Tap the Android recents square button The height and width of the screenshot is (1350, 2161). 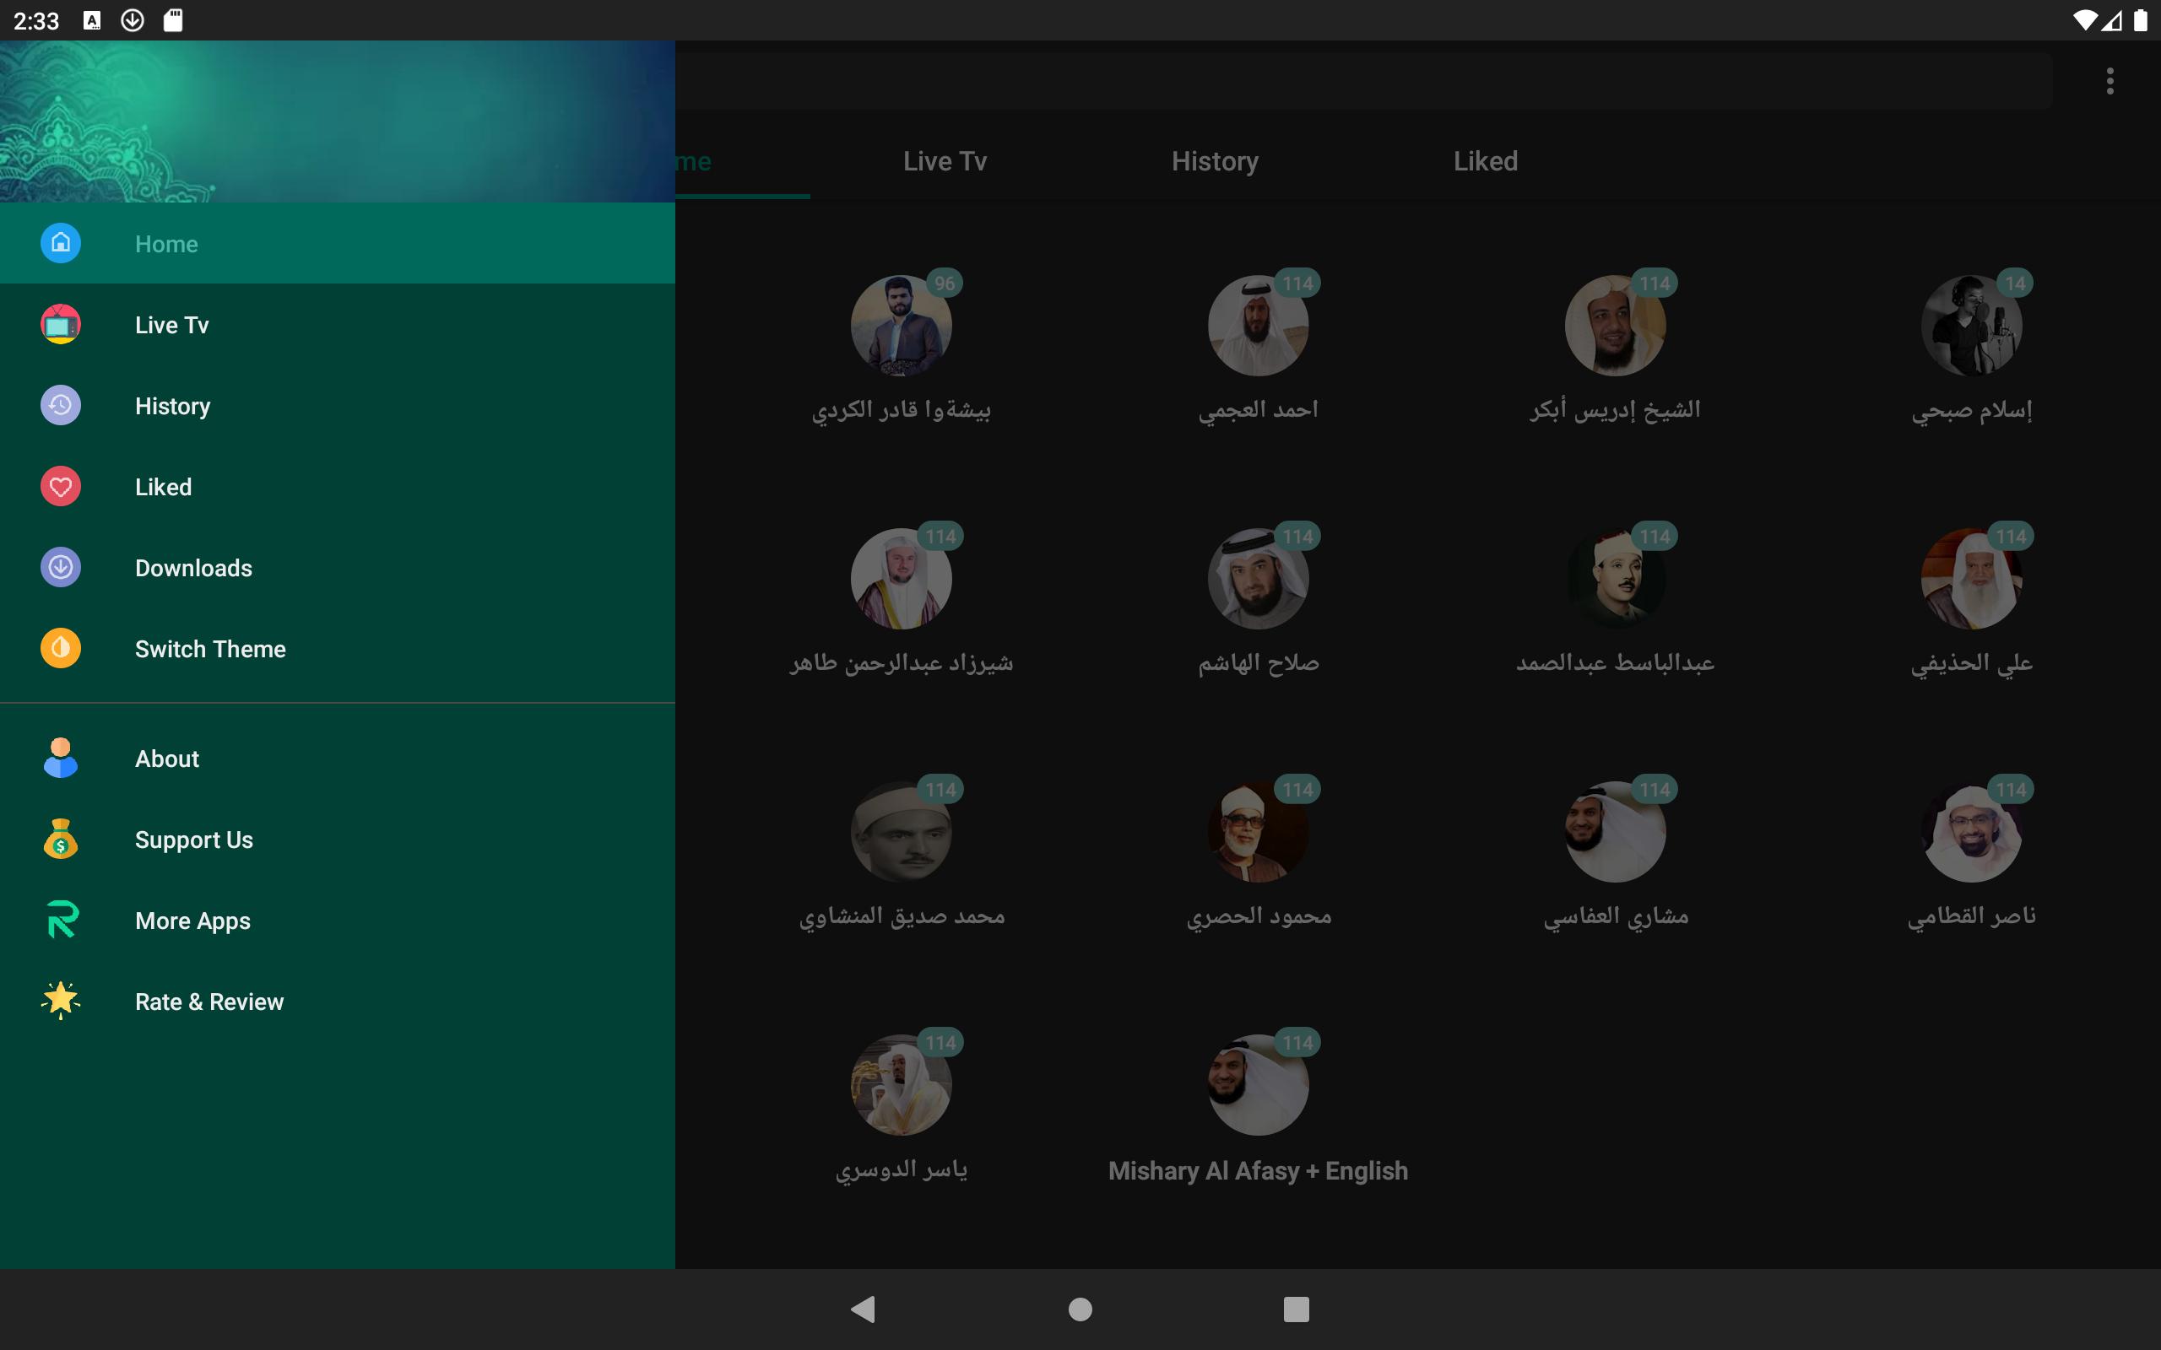pyautogui.click(x=1297, y=1309)
